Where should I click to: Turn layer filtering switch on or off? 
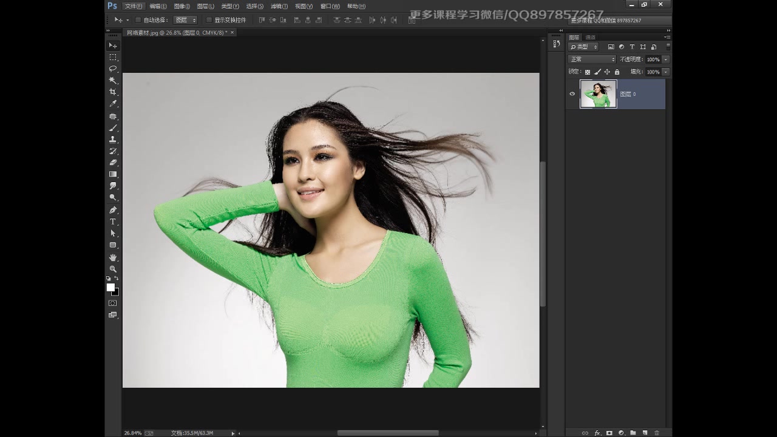pyautogui.click(x=668, y=47)
